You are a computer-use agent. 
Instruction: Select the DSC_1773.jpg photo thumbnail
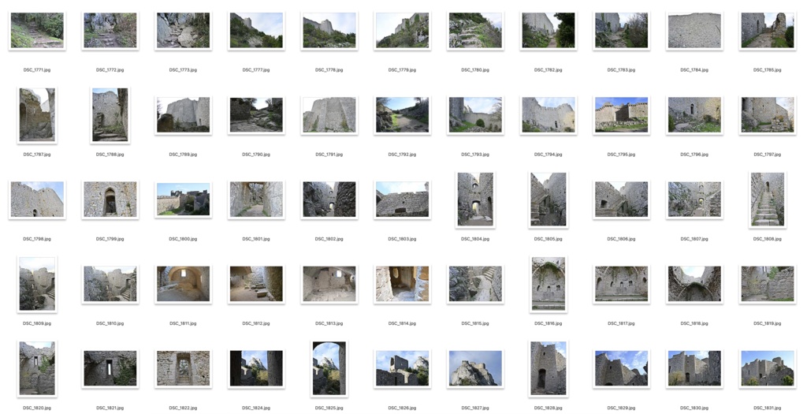point(183,31)
